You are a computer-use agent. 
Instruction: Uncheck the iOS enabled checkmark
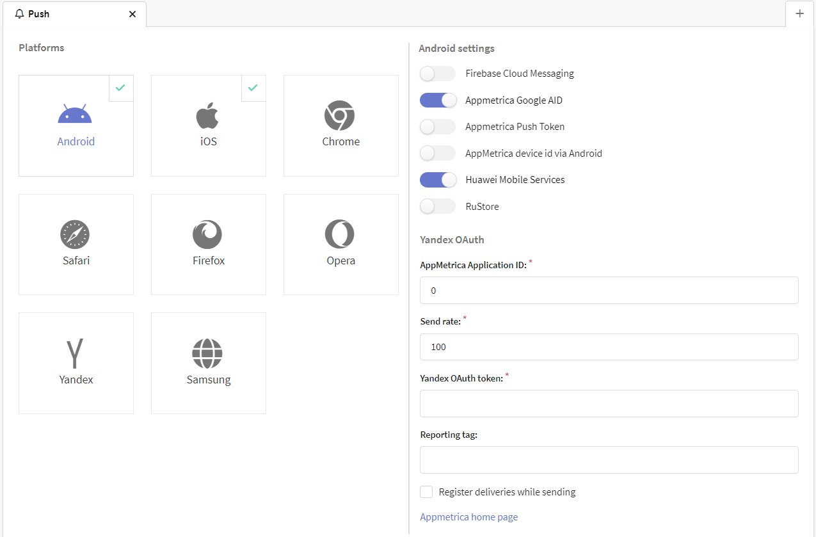click(x=253, y=88)
